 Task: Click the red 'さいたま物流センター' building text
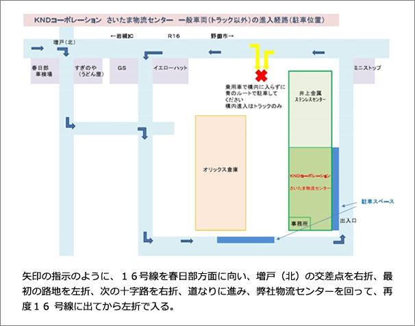tap(310, 188)
